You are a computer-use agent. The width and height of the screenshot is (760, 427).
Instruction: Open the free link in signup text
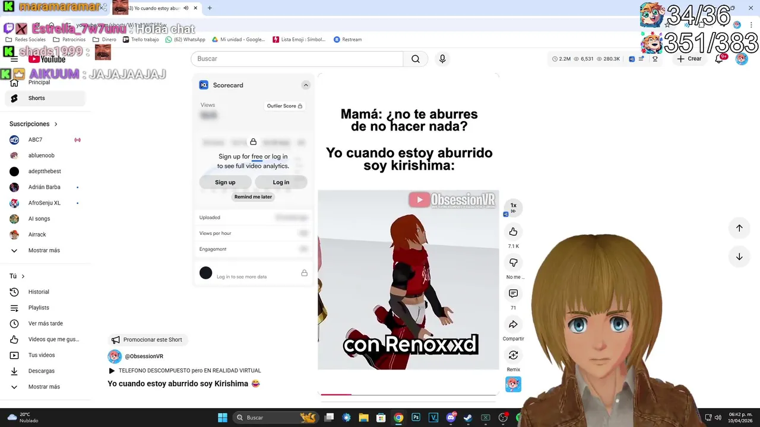point(257,157)
